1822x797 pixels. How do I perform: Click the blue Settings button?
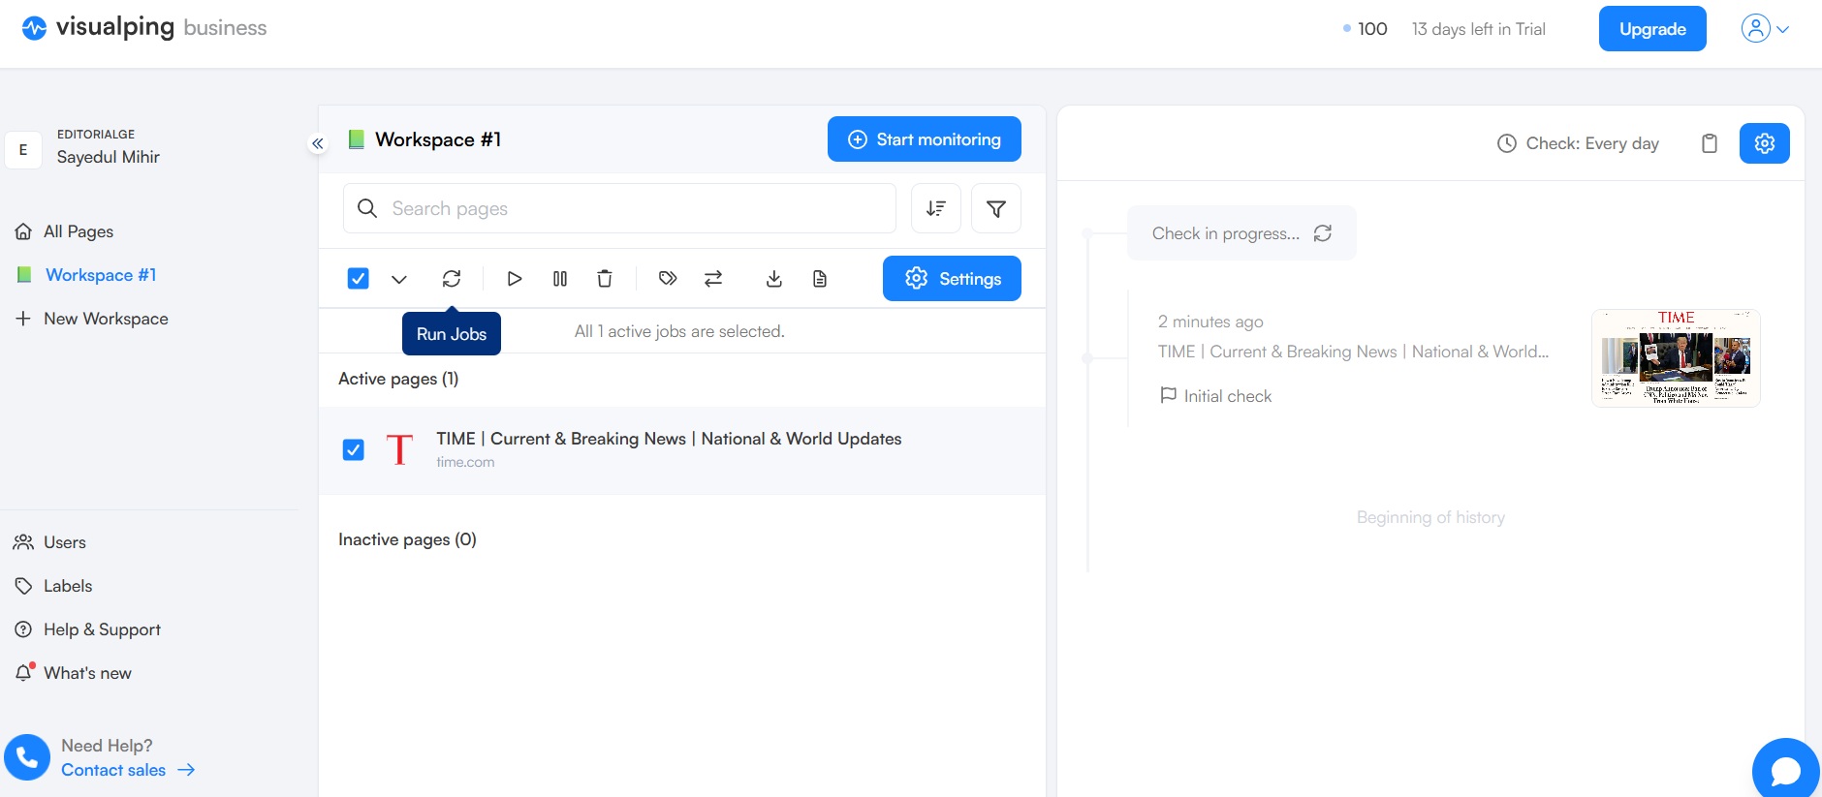click(952, 279)
